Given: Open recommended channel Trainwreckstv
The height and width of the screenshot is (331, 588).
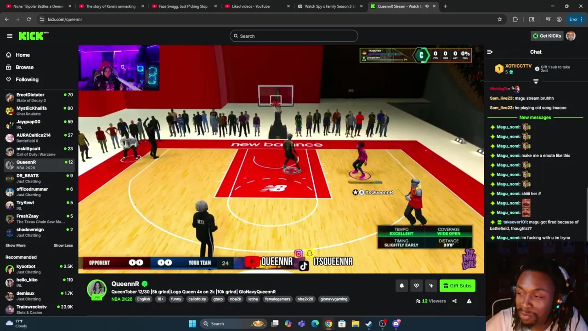Looking at the screenshot, I should [x=39, y=309].
